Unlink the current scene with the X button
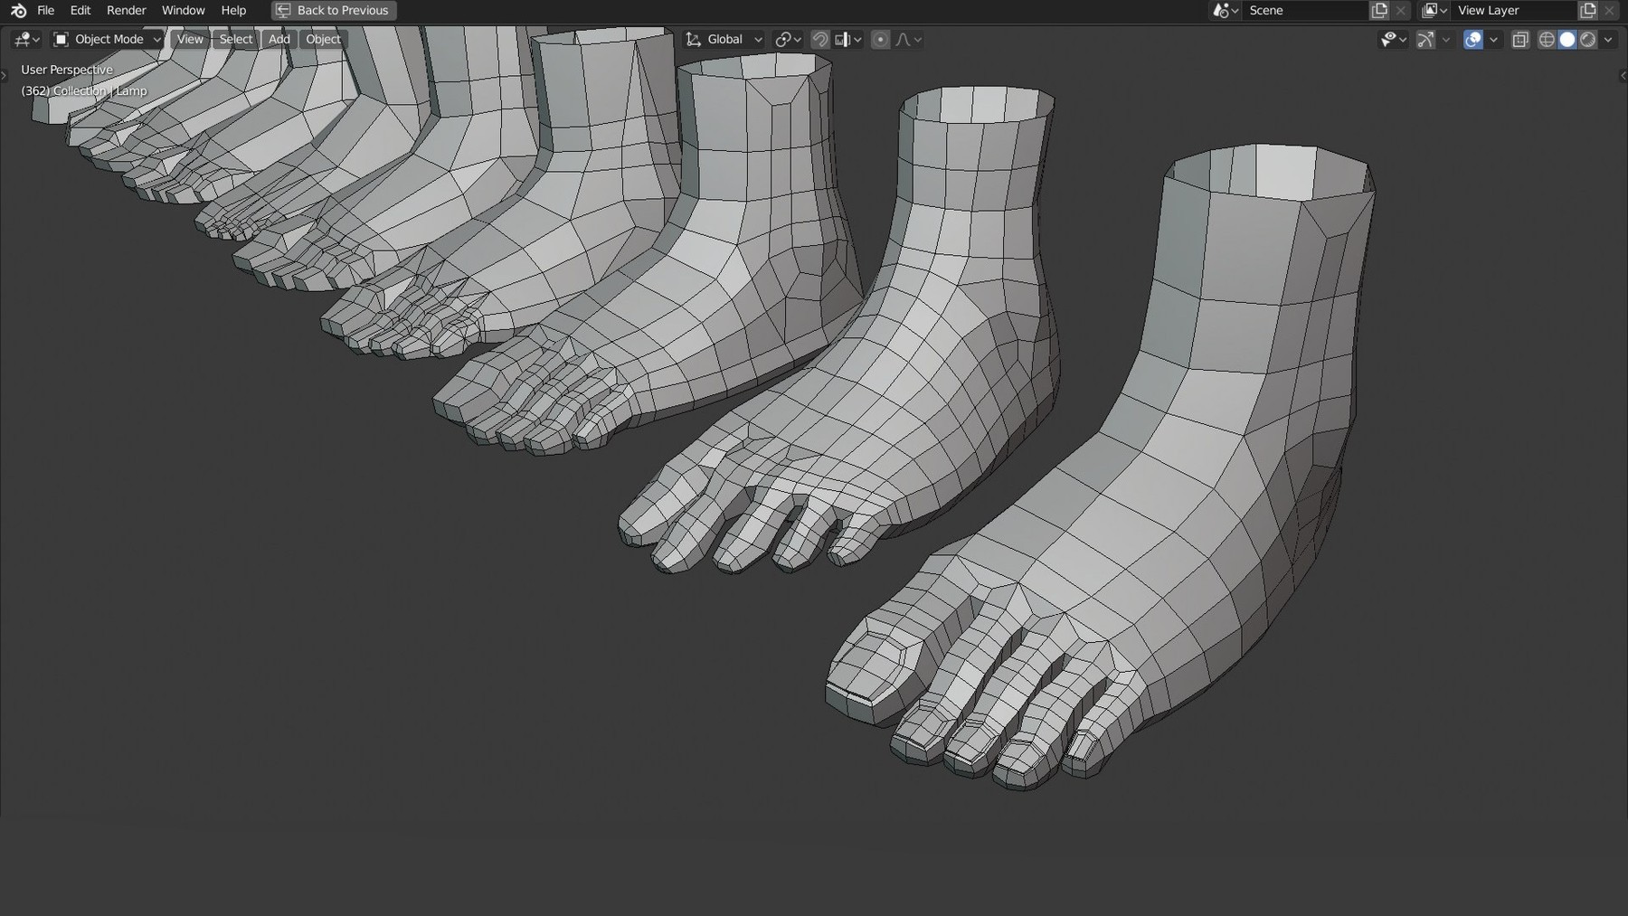The height and width of the screenshot is (916, 1628). coord(1401,10)
